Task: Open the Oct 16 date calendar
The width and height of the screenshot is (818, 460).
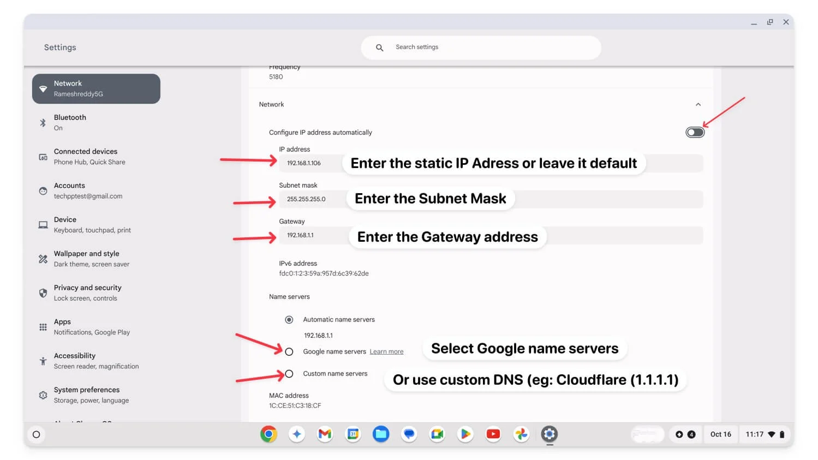Action: pos(720,434)
